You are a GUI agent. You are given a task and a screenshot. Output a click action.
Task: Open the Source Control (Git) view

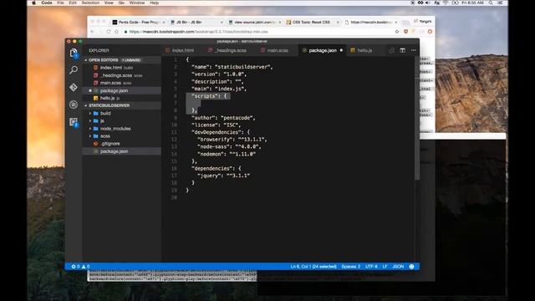pyautogui.click(x=74, y=87)
